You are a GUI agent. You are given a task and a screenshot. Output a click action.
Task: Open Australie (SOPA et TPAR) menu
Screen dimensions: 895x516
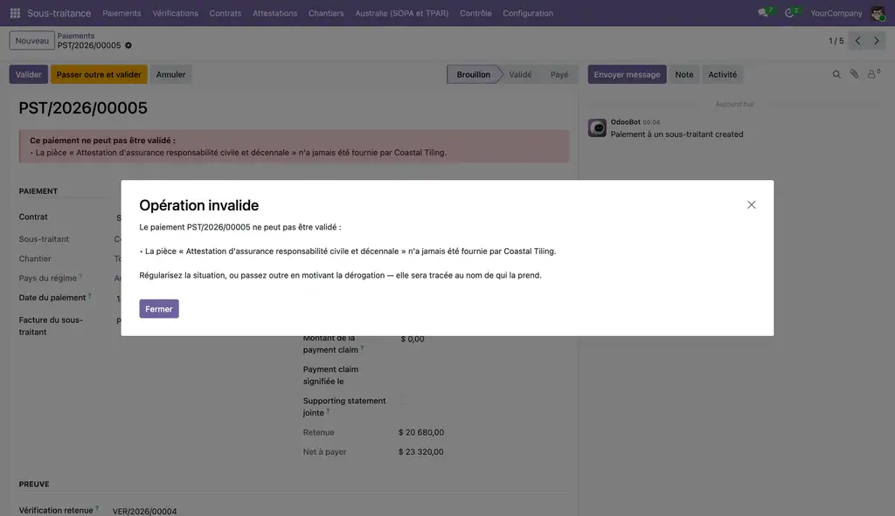pos(402,13)
